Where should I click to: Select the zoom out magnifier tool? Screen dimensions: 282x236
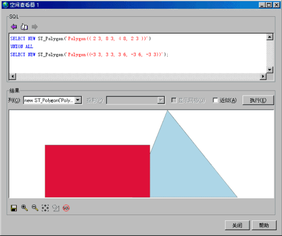[35, 208]
